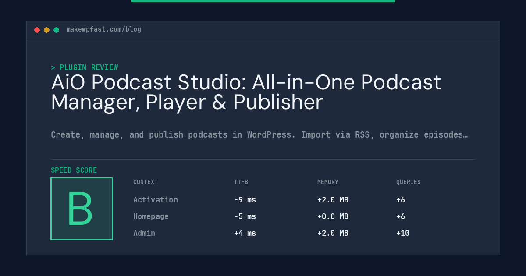Image resolution: width=526 pixels, height=276 pixels.
Task: Select the Homepage row label
Action: point(151,216)
